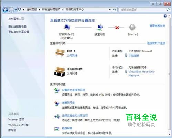Click the 无法连接到网络 access type text

click(x=138, y=67)
